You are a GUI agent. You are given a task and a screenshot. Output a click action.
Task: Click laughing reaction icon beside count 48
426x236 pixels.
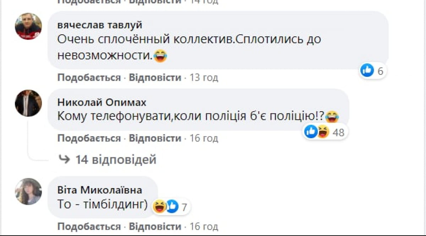point(323,132)
